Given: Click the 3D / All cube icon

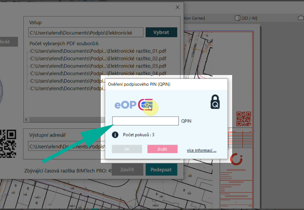Looking at the screenshot, I should tap(237, 18).
